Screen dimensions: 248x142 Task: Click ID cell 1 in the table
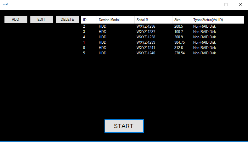tap(84, 42)
